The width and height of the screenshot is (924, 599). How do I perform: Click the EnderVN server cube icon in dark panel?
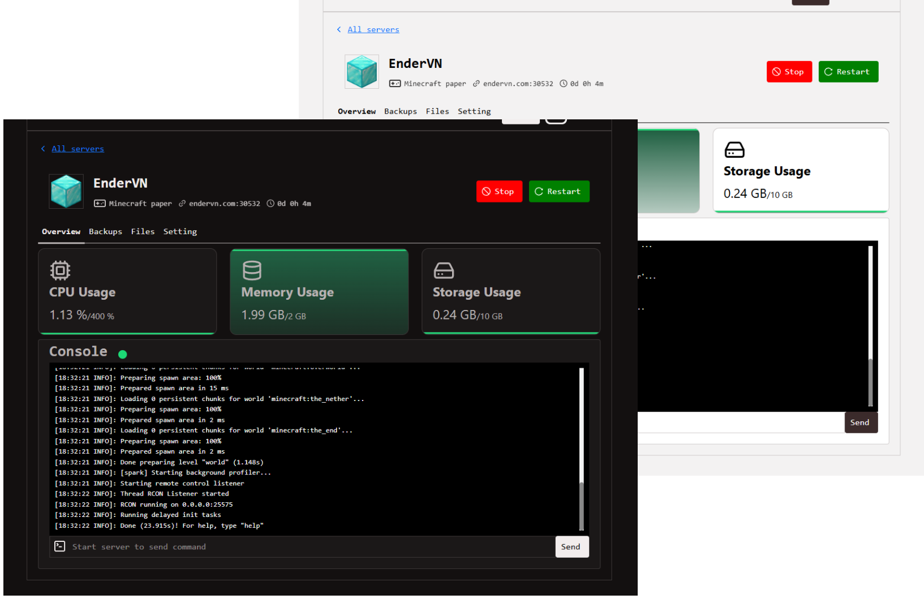pos(66,191)
